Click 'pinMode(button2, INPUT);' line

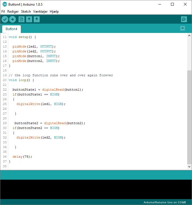pyautogui.click(x=36, y=61)
